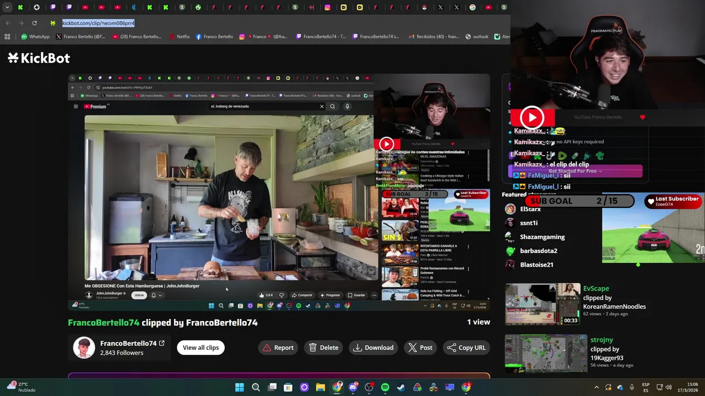The image size is (705, 396).
Task: Open Task View from the taskbar
Action: click(272, 387)
